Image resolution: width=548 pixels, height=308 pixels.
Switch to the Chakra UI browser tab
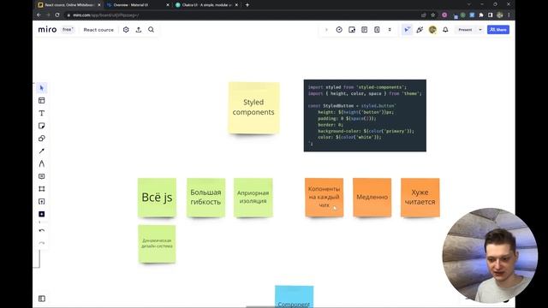tap(206, 5)
